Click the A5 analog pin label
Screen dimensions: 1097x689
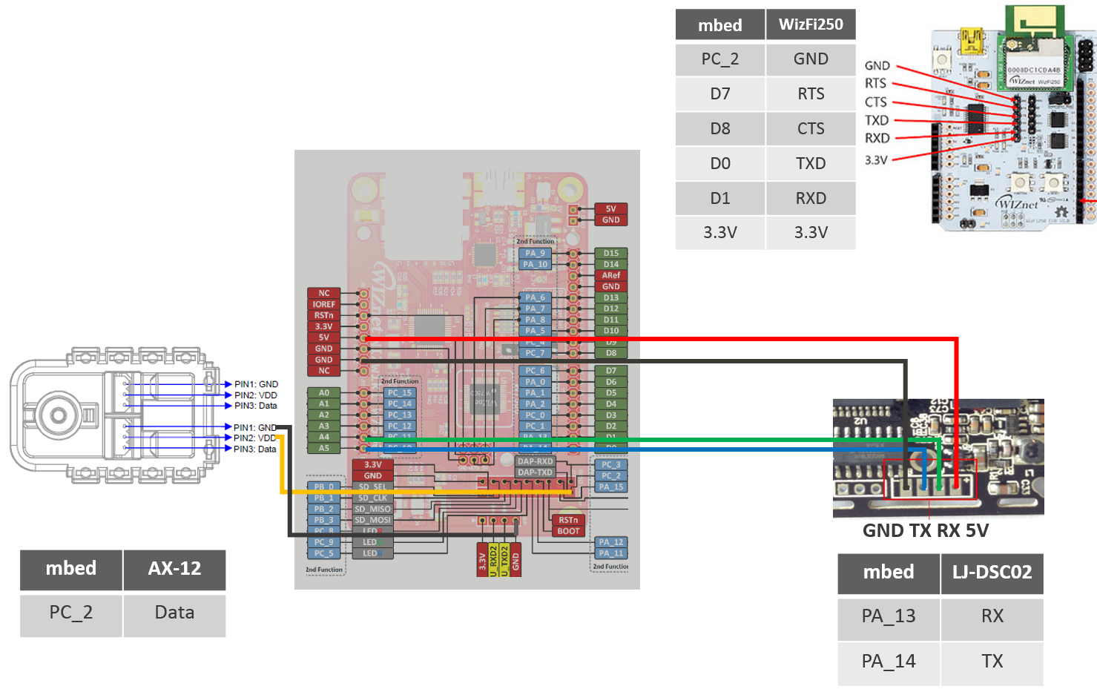click(324, 449)
